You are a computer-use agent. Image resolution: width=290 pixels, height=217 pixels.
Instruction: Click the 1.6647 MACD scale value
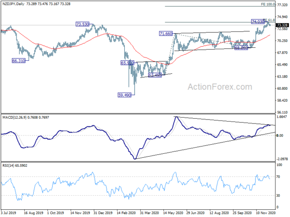[282, 117]
